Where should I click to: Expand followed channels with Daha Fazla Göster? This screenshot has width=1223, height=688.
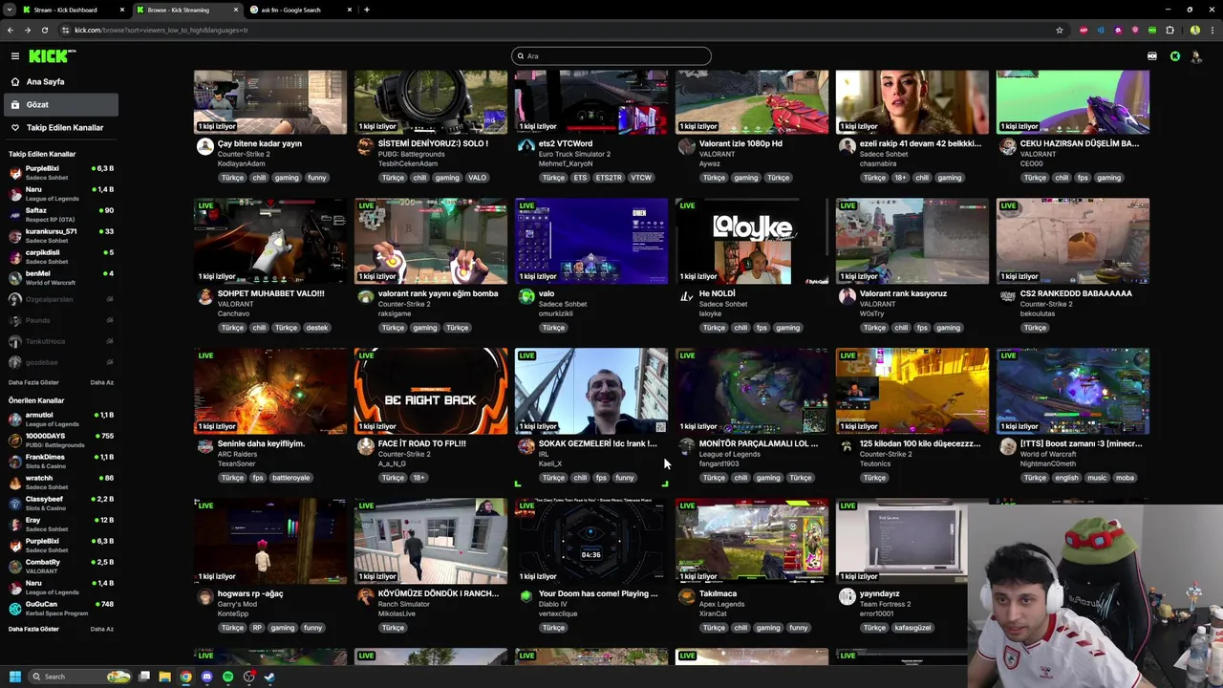point(33,382)
